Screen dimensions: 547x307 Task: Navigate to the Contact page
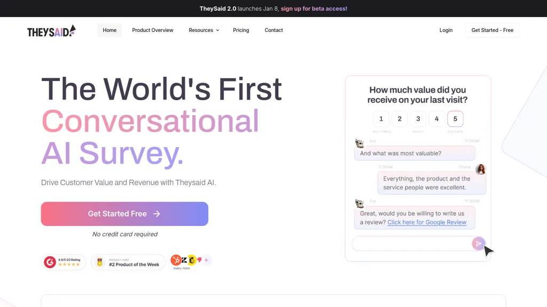[x=273, y=30]
